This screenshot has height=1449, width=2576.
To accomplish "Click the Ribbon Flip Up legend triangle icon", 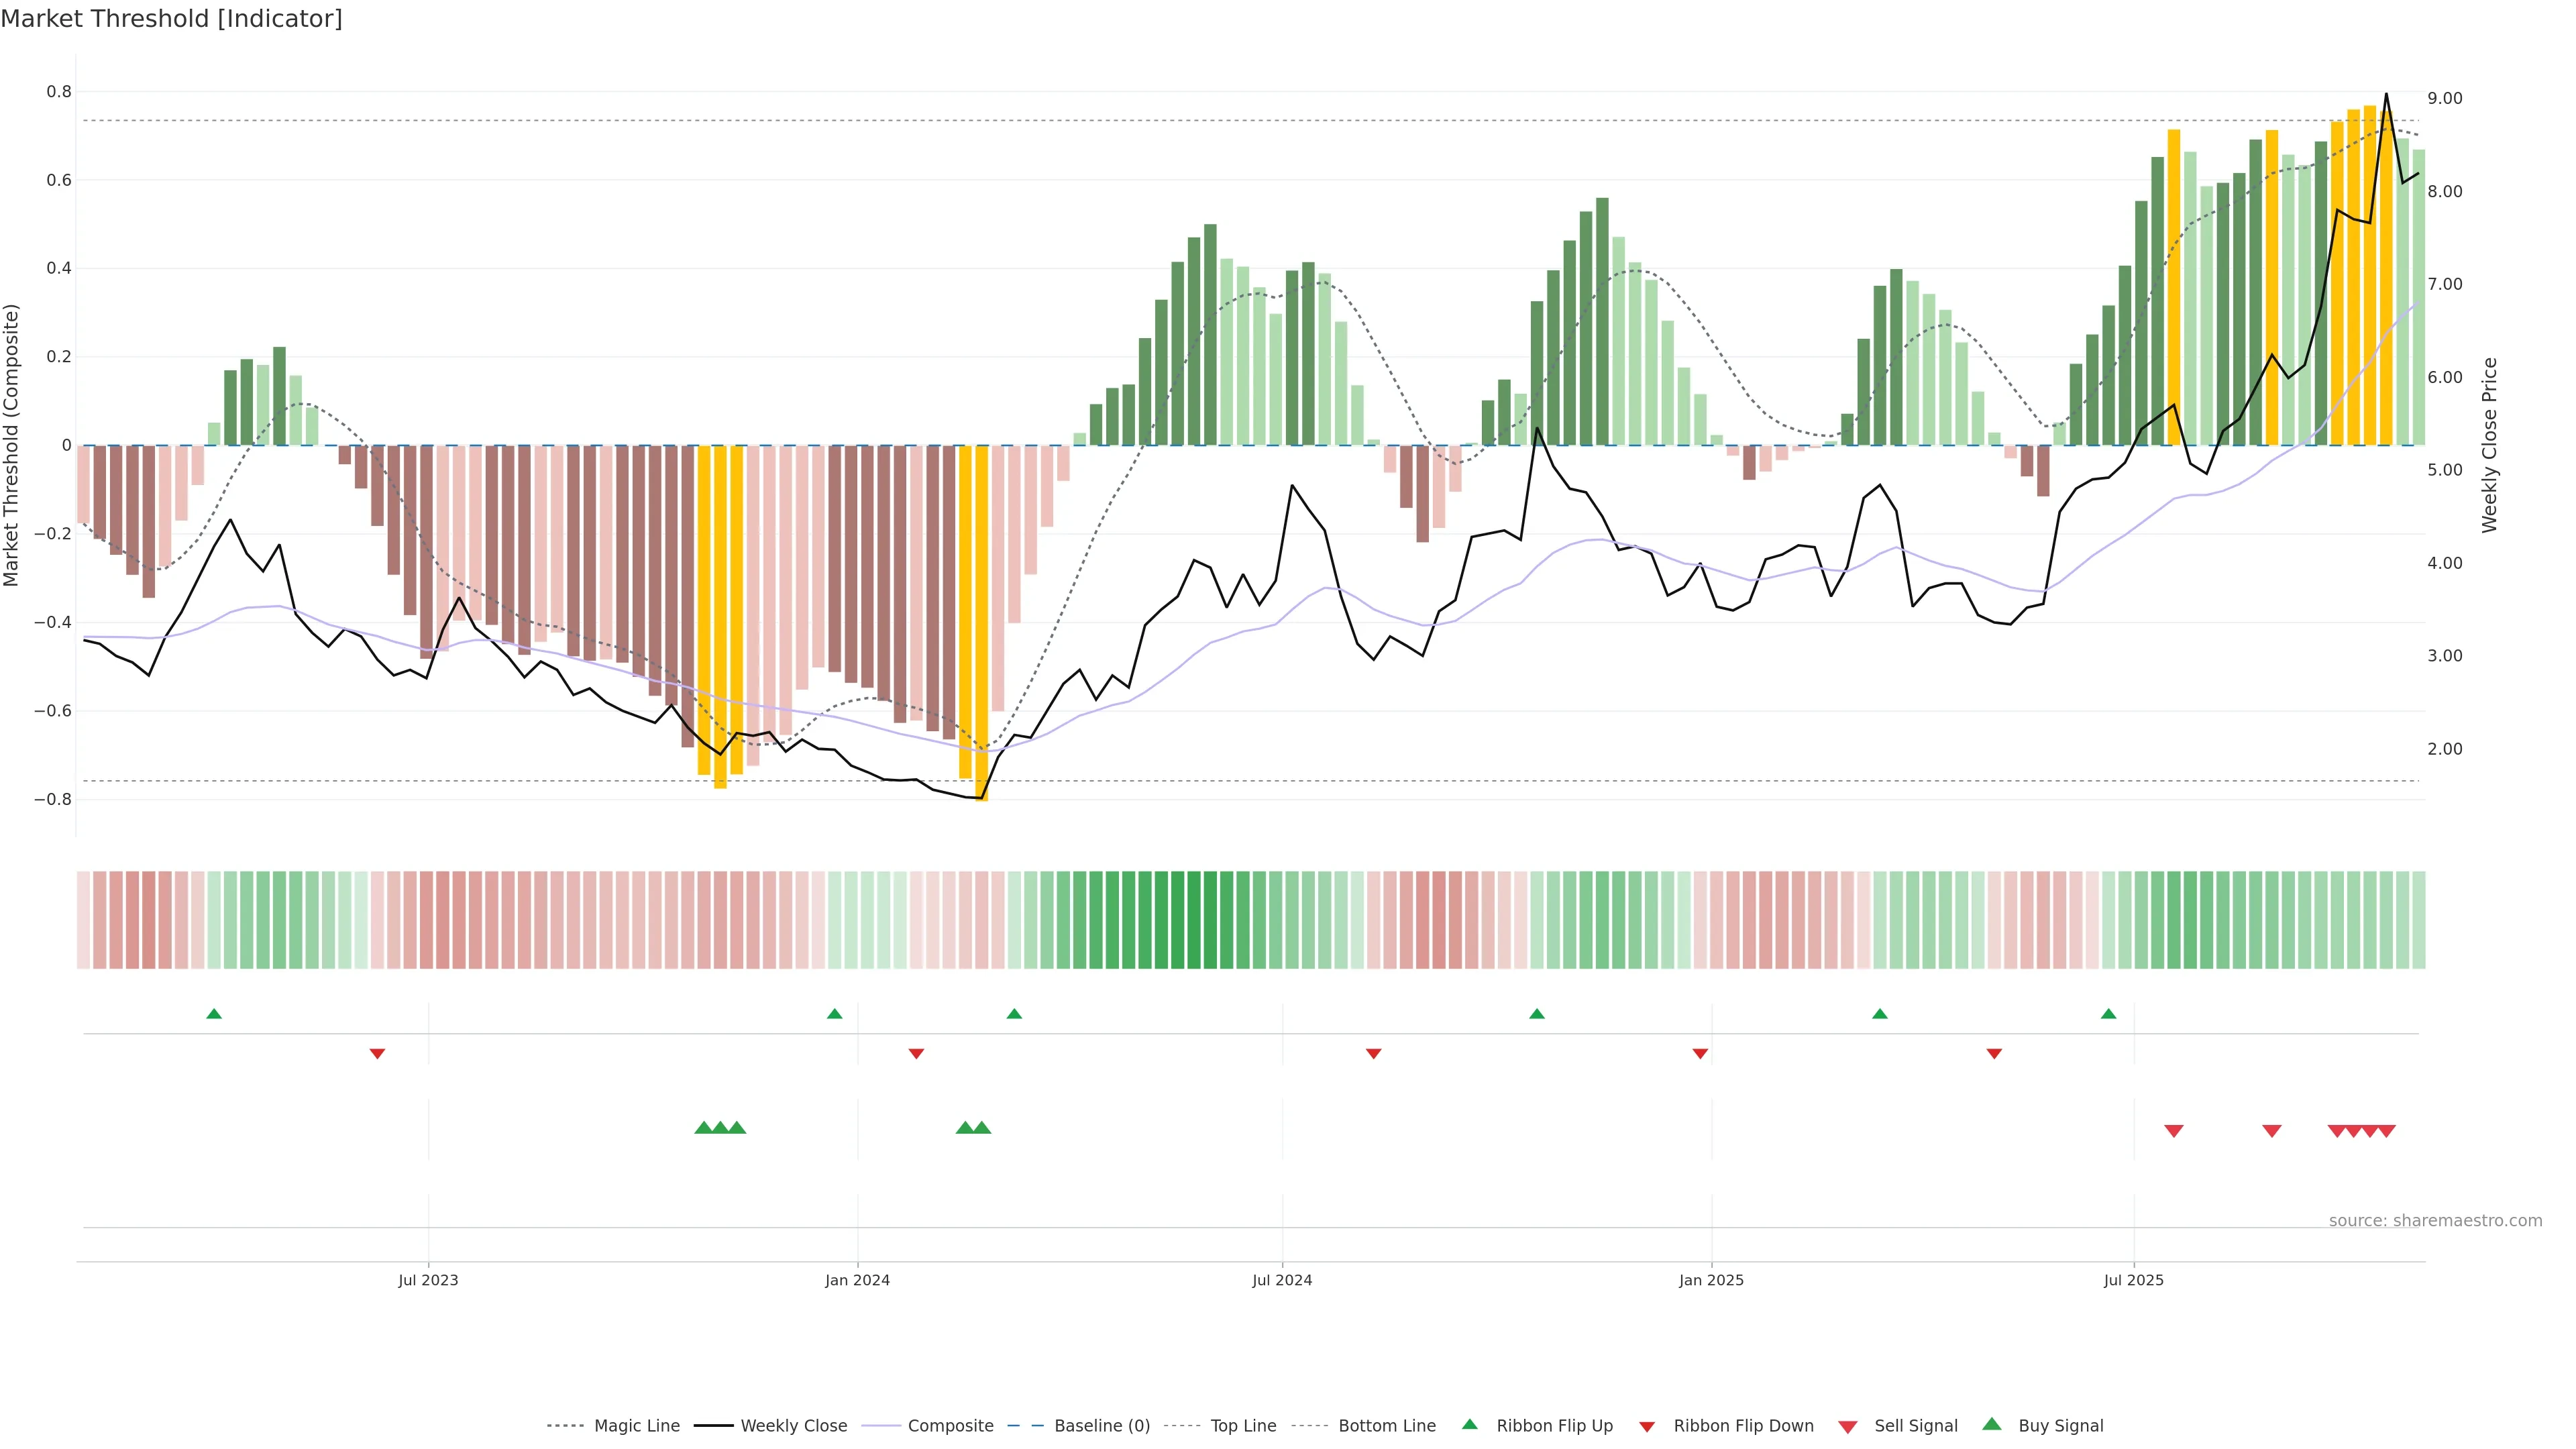I will 1469,1424.
